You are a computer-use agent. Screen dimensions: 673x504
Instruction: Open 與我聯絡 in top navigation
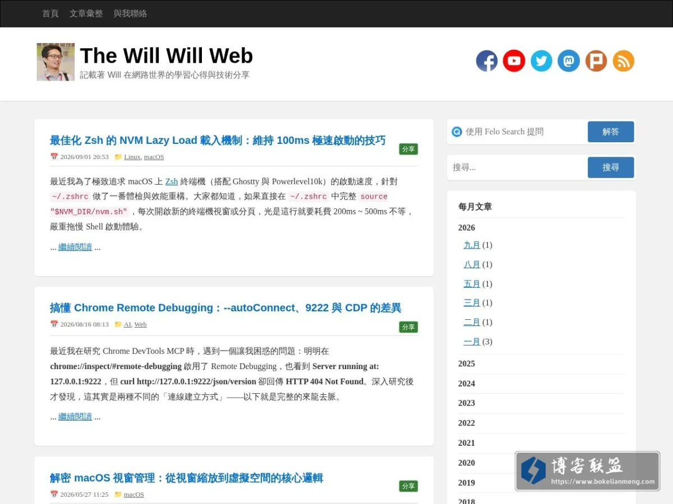[x=130, y=13]
